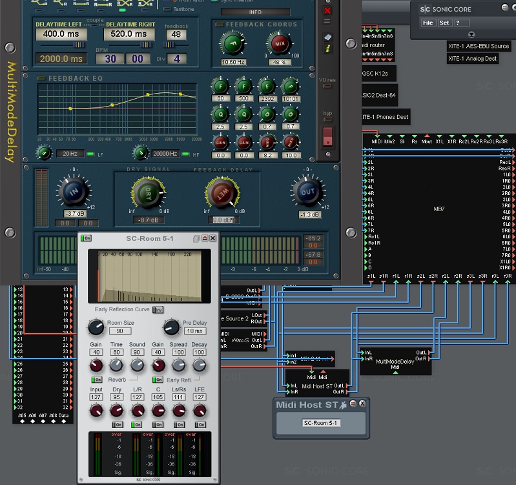Select the XITE-1 Analog Dest module

(472, 59)
